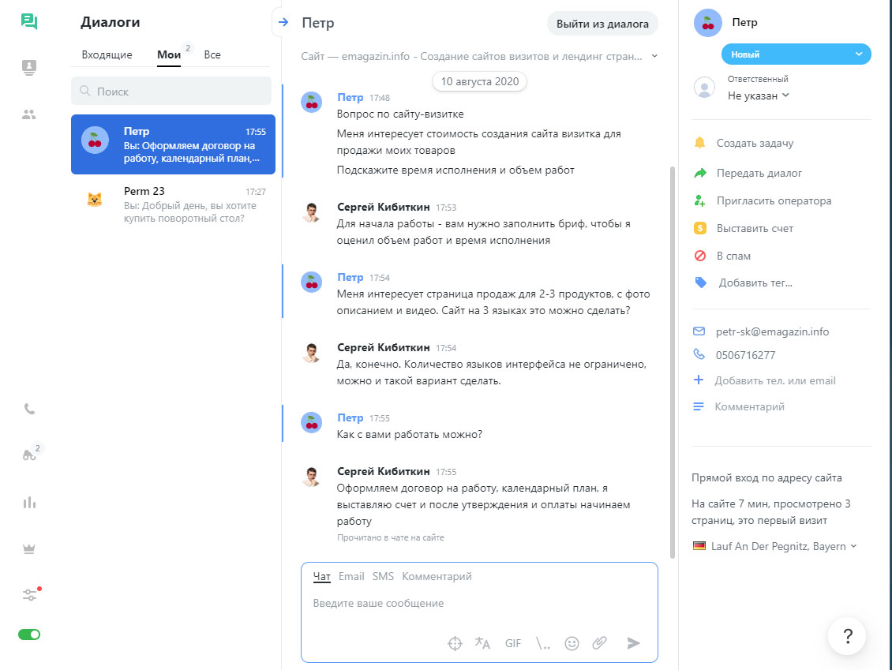The height and width of the screenshot is (670, 892).
Task: Click the bell icon for Создать задачу
Action: point(699,143)
